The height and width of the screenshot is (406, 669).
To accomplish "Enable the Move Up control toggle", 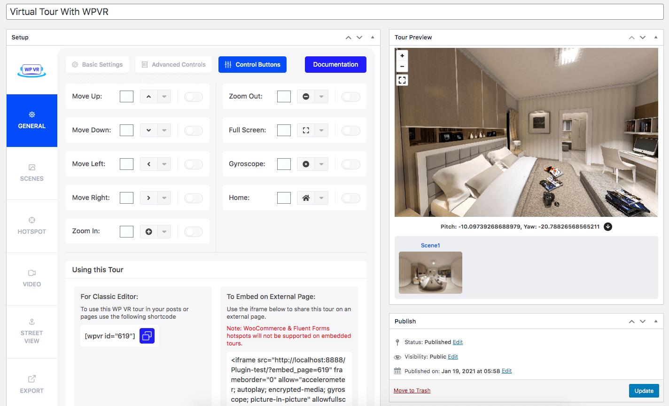I will pyautogui.click(x=194, y=97).
